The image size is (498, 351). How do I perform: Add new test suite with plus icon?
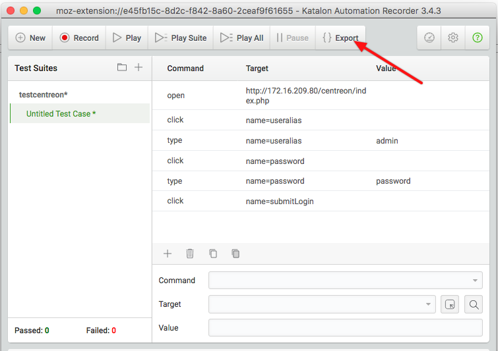tap(139, 67)
